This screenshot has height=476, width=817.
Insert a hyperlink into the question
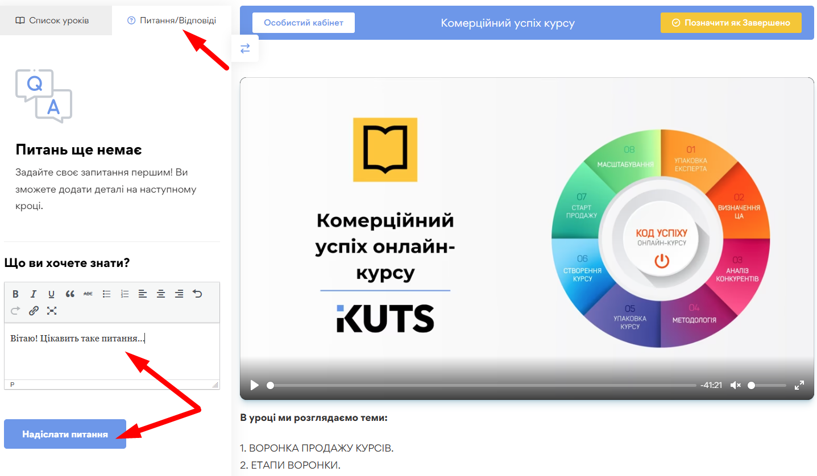34,311
